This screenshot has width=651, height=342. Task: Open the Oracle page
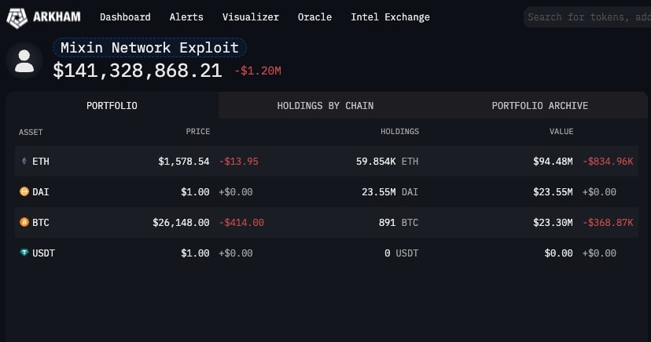point(314,16)
